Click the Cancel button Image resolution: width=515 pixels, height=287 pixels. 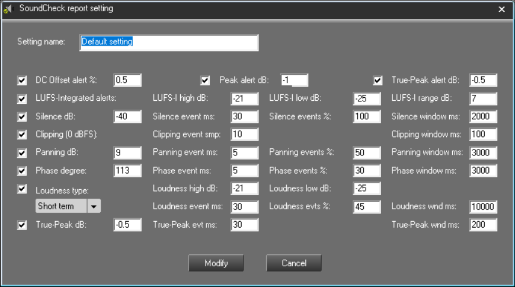(x=293, y=263)
